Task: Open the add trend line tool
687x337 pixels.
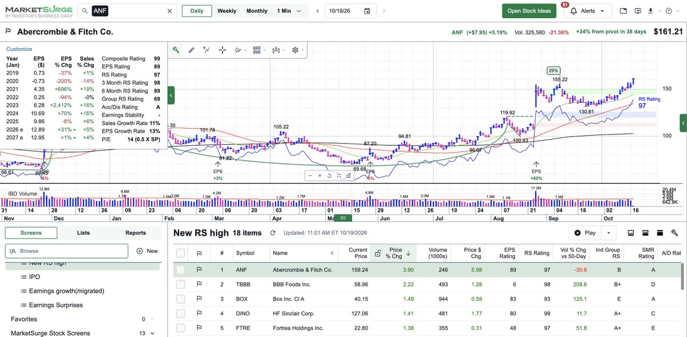Action: pos(207,50)
